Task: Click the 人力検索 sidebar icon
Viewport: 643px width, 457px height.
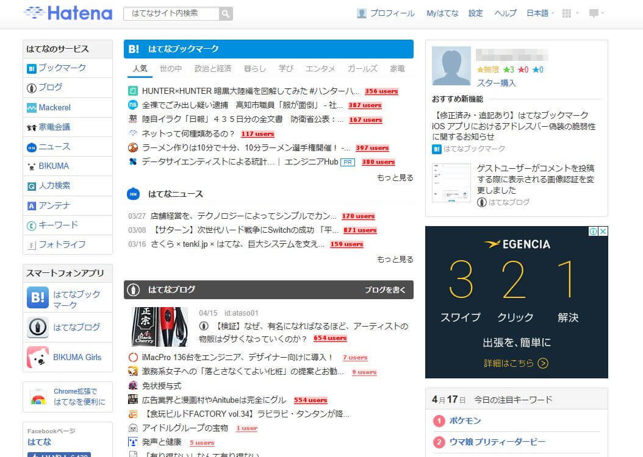Action: [x=32, y=186]
